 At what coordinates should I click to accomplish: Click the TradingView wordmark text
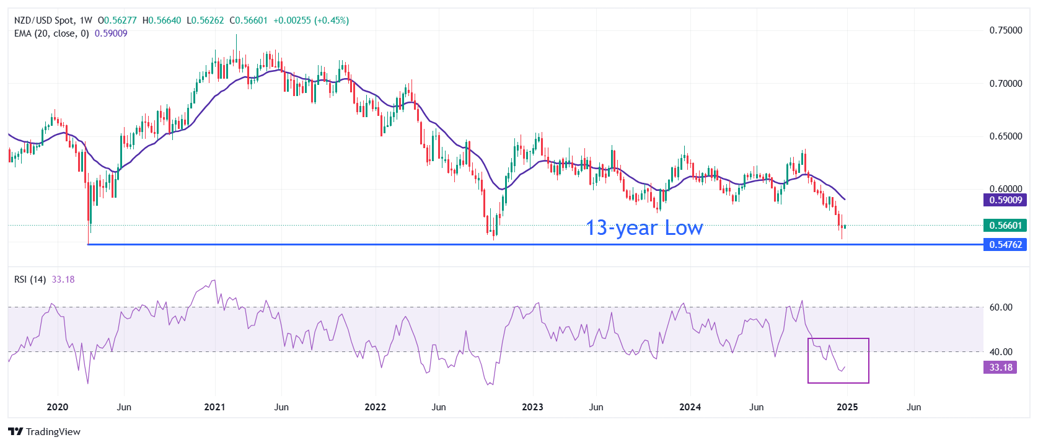(53, 432)
